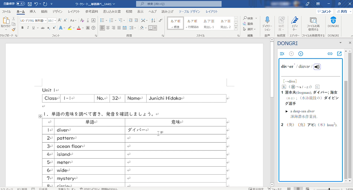353x190 pixels.
Task: Undo the last action
Action: [x=36, y=4]
